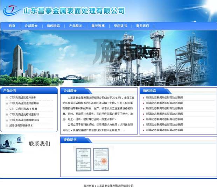
Task: Click the bullet icon before CT系列高温远红外涂料
Action: point(7,98)
